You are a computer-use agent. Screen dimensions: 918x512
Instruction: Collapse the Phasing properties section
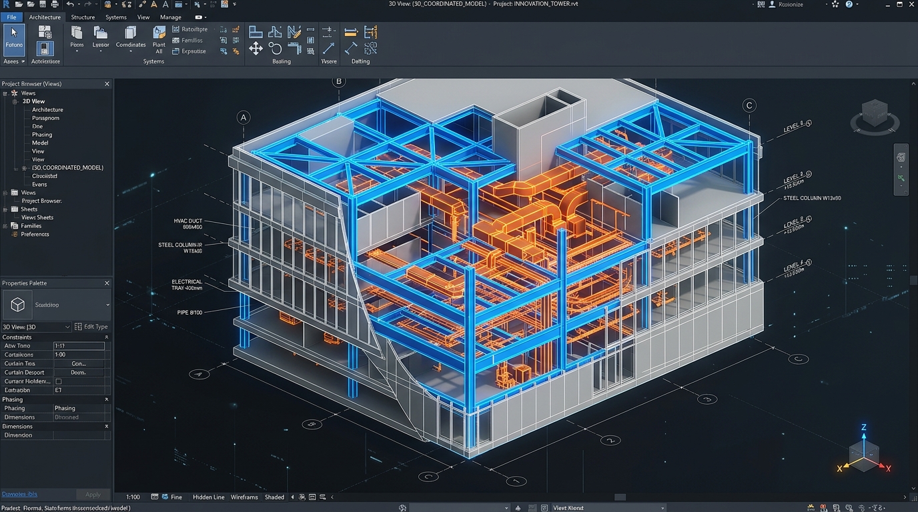(x=107, y=399)
